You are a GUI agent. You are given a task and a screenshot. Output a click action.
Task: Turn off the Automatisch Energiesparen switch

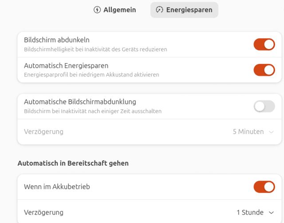(x=264, y=70)
